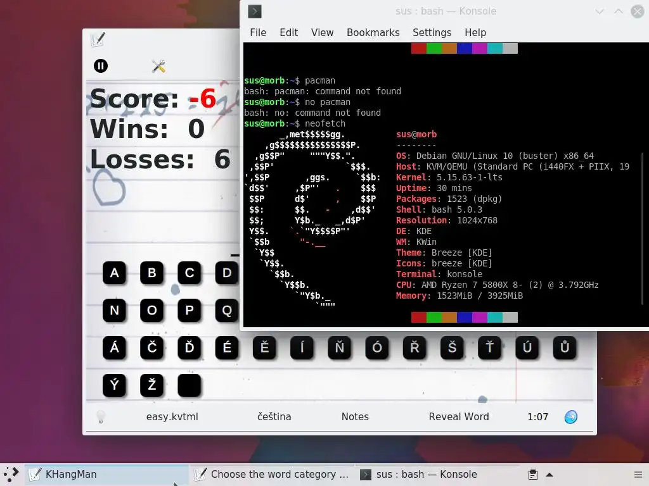Click the remaining time 1:07
Viewport: 649px width, 486px height.
537,416
